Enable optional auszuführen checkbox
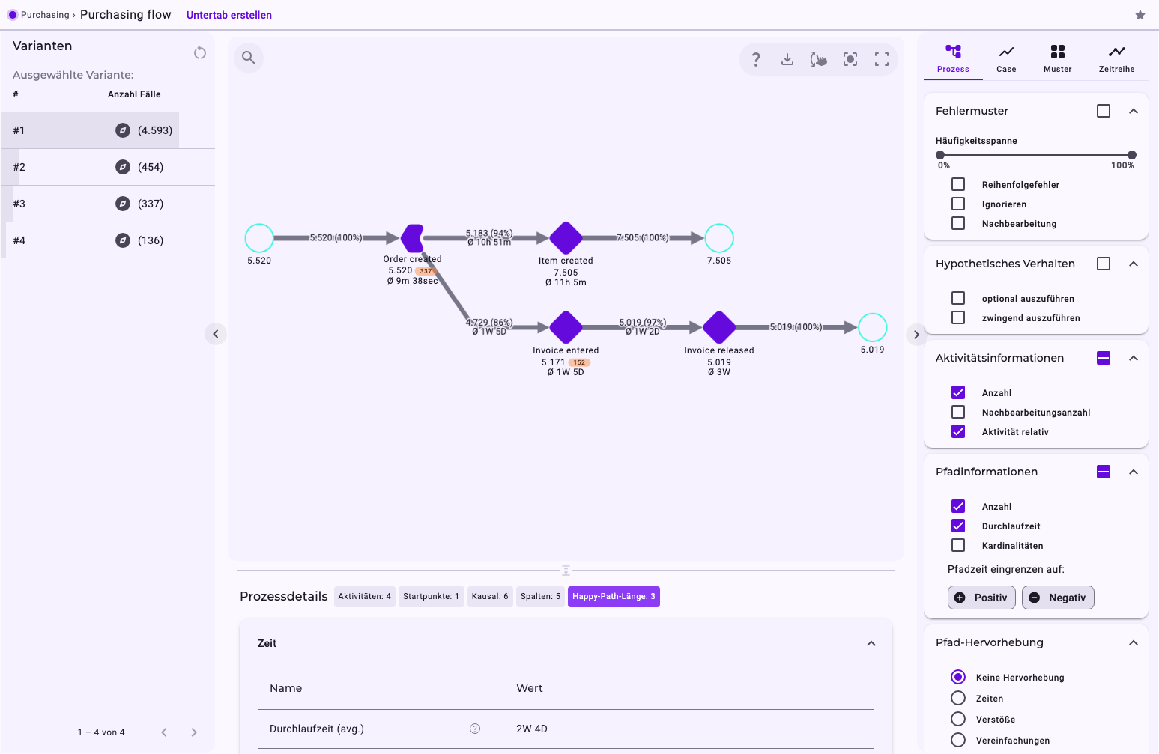The height and width of the screenshot is (754, 1159). [958, 298]
